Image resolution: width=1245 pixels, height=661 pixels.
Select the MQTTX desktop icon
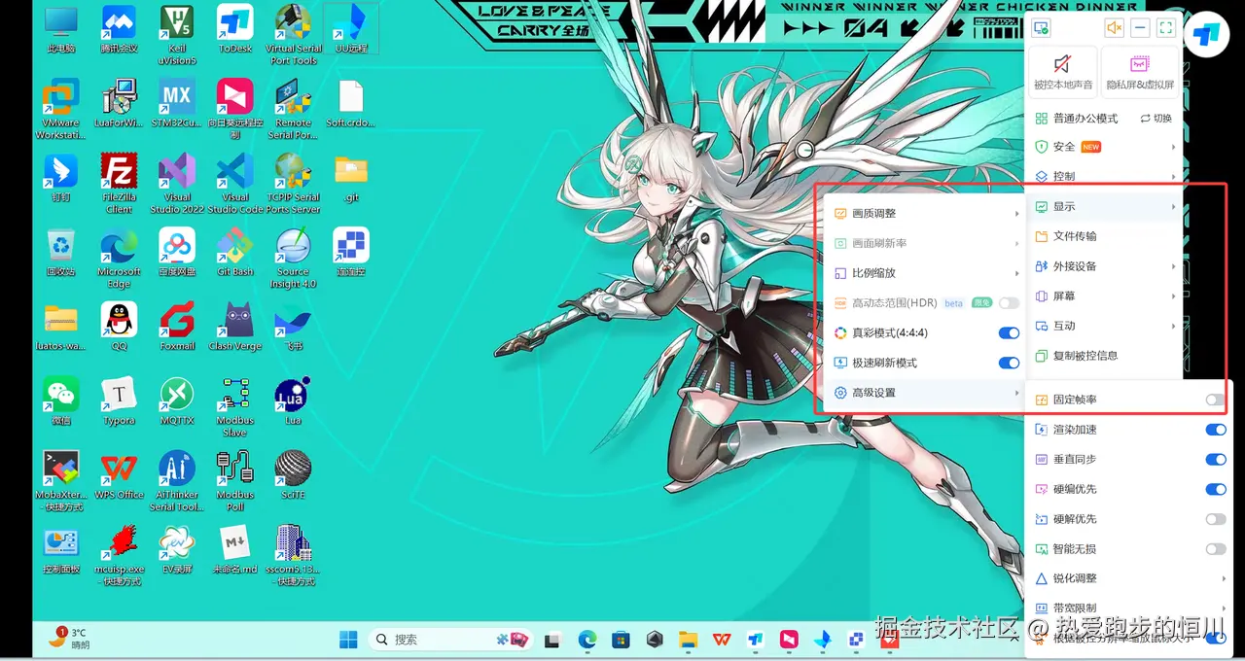tap(177, 400)
